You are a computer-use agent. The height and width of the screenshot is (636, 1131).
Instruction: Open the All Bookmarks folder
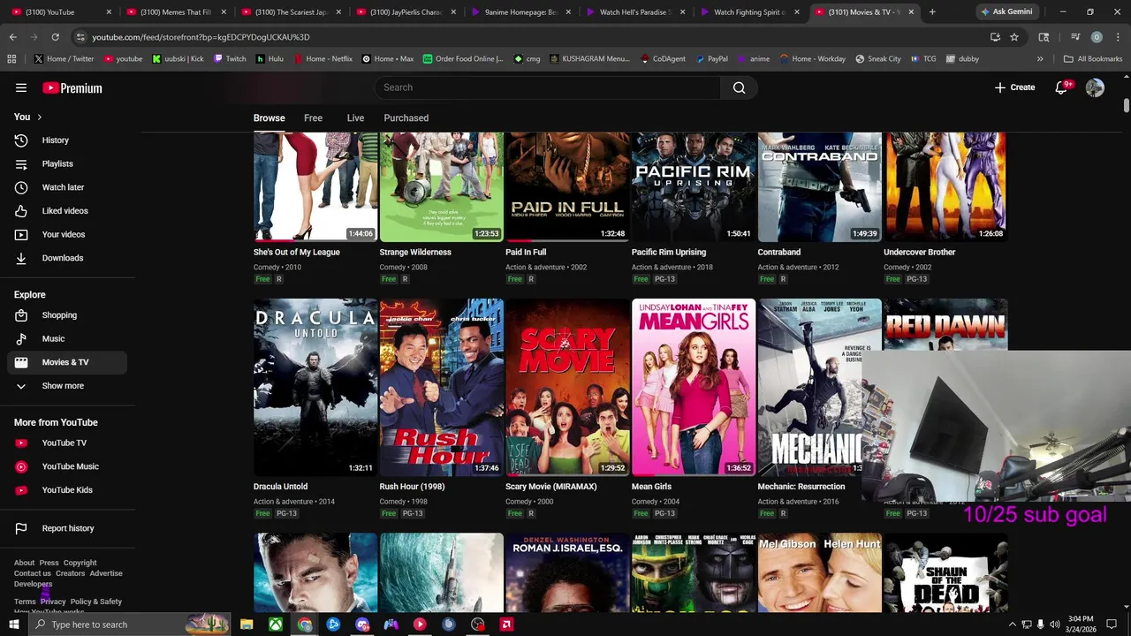pyautogui.click(x=1093, y=58)
